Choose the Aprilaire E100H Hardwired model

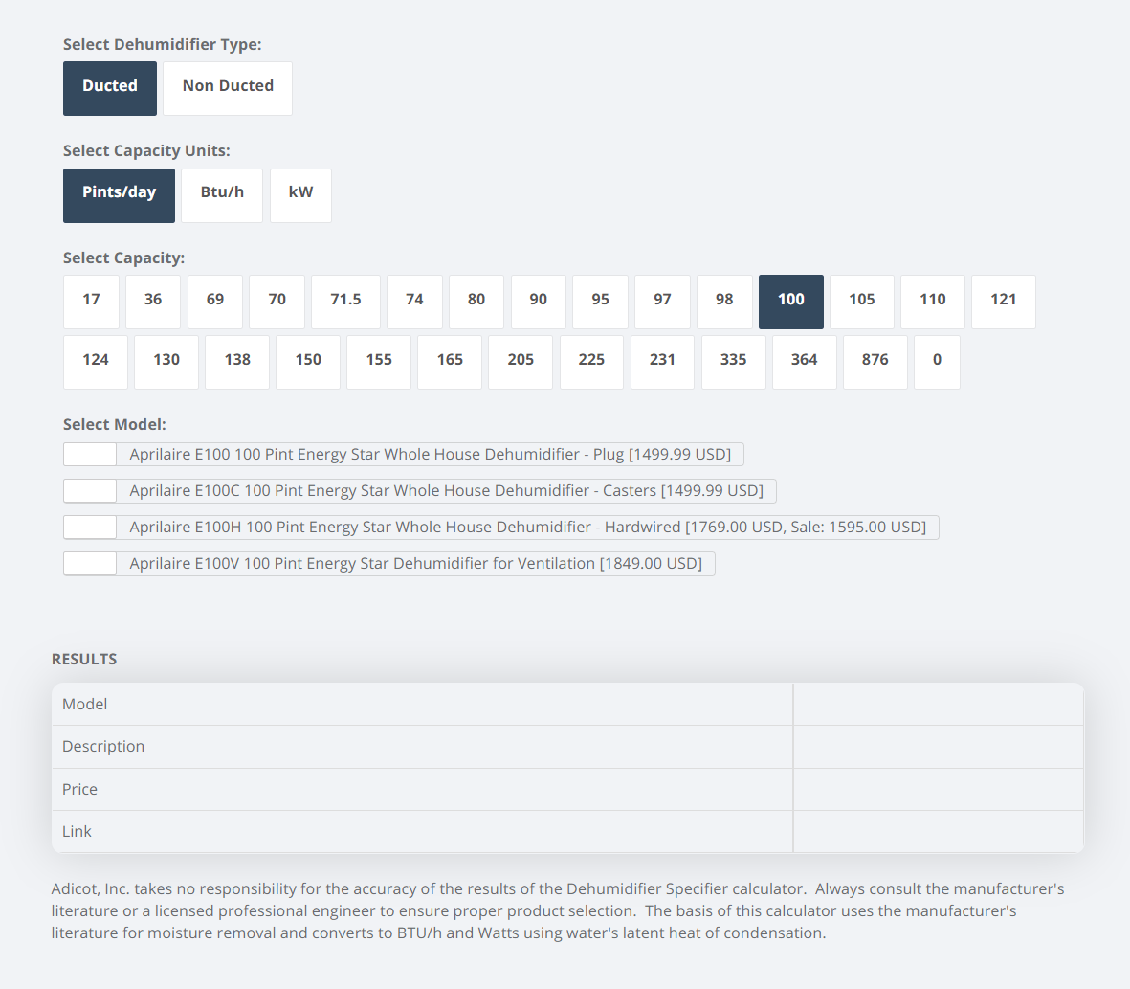pos(90,527)
